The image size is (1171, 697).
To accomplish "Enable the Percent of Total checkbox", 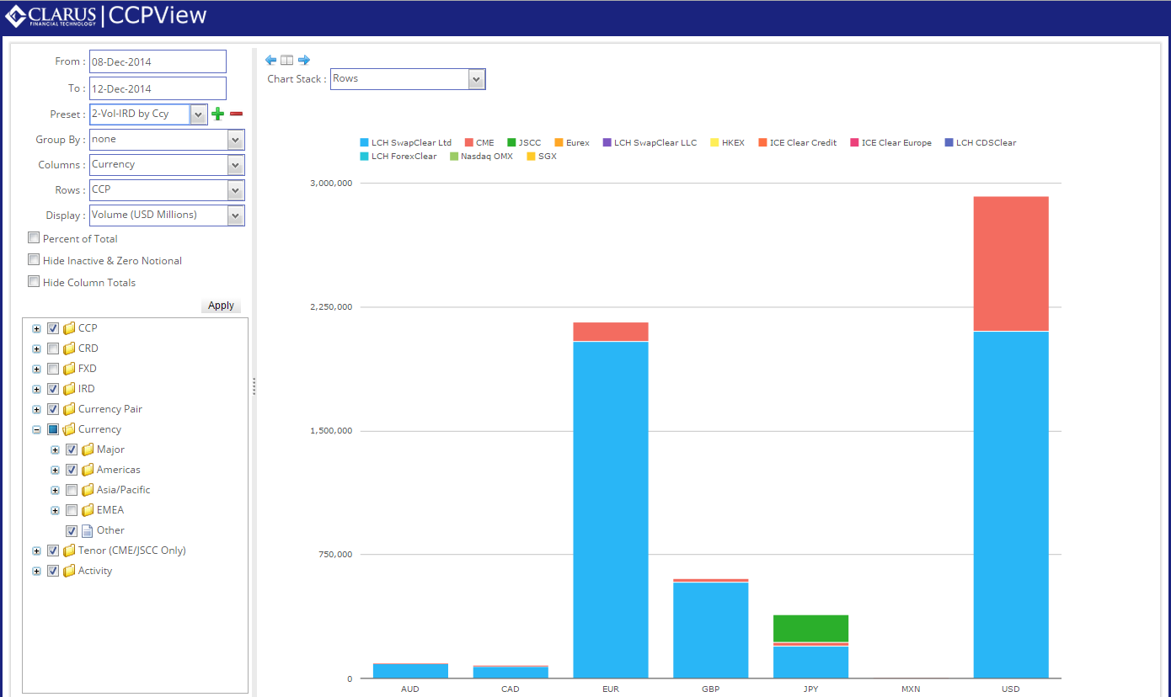I will click(34, 238).
